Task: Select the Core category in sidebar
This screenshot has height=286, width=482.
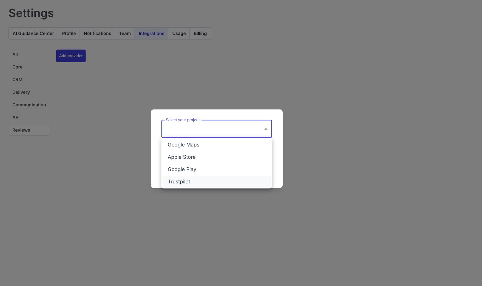Action: (29, 67)
